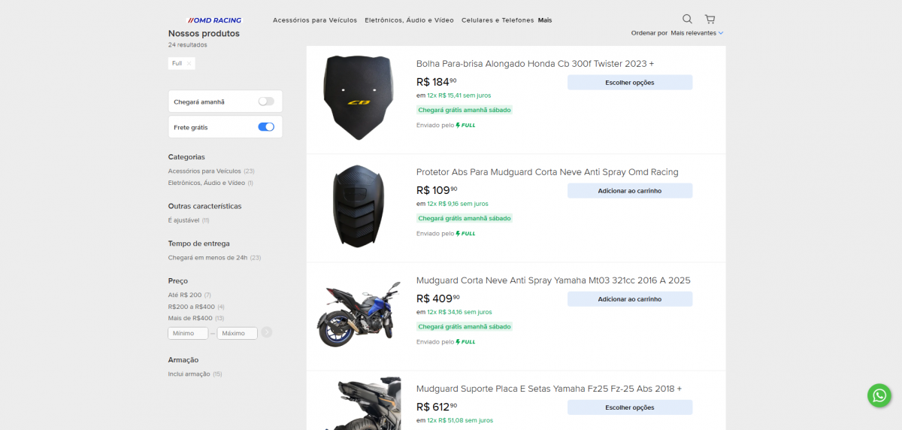Viewport: 902px width, 430px height.
Task: Click the WhatsApp chat bubble icon
Action: 879,395
